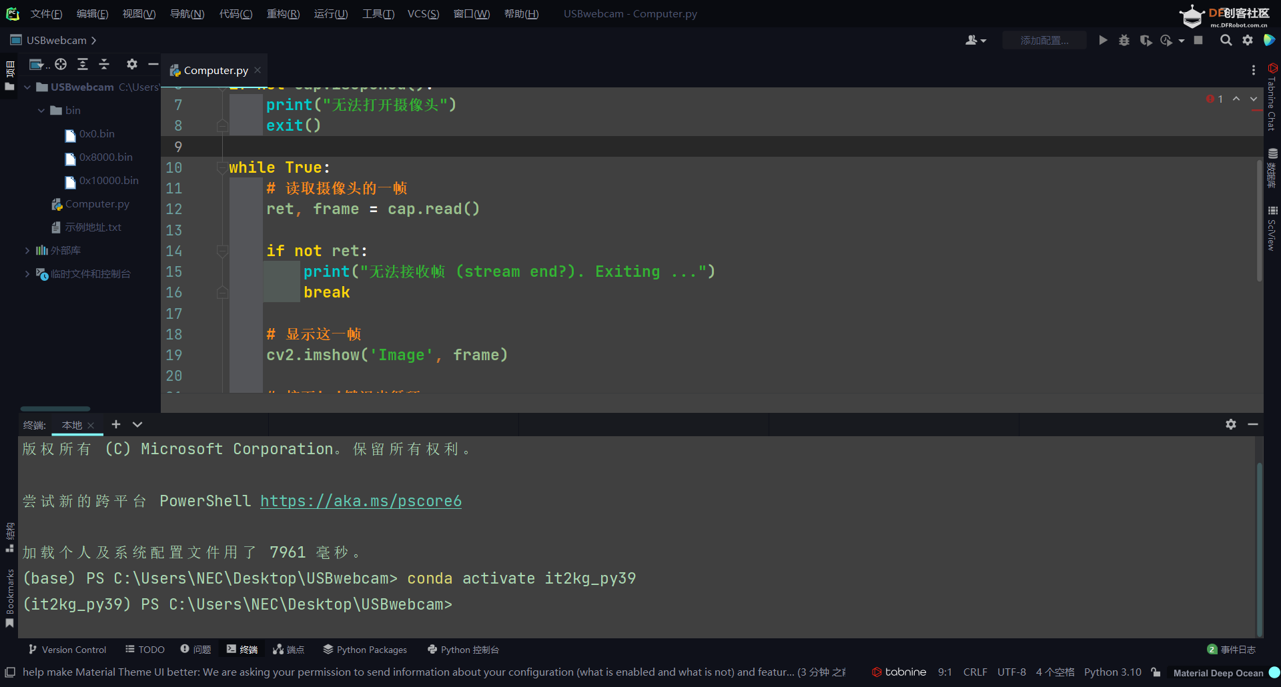
Task: Open the account user icon dropdown
Action: [x=975, y=41]
